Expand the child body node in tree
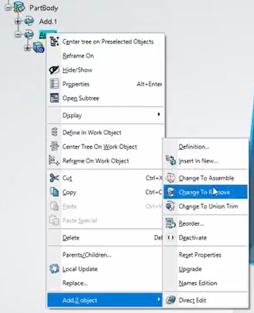Viewport: 254px width, 313px height. (x=27, y=48)
